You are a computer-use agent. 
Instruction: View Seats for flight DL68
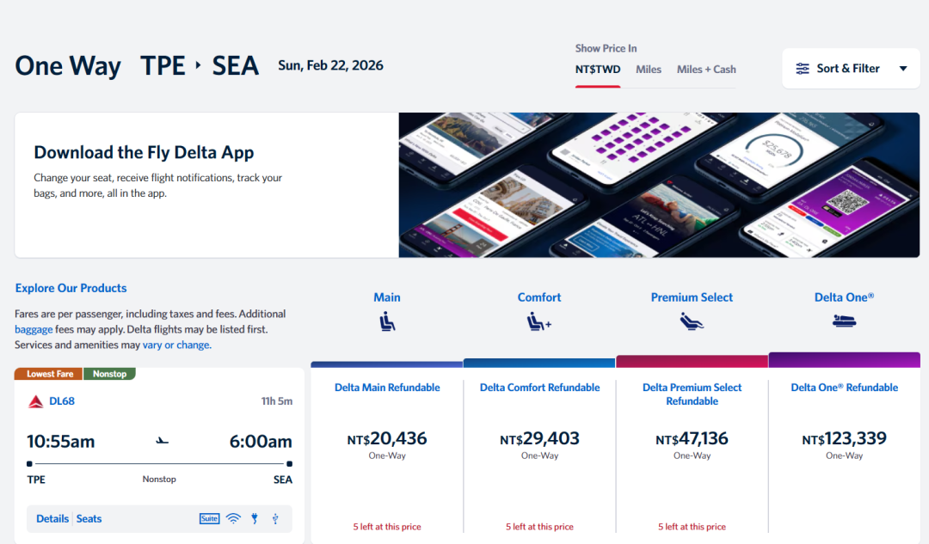89,519
